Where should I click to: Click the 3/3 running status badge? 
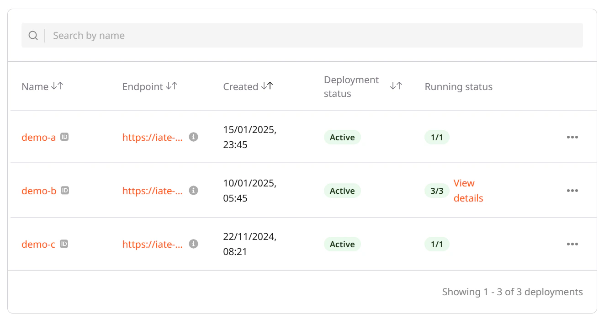pyautogui.click(x=436, y=191)
